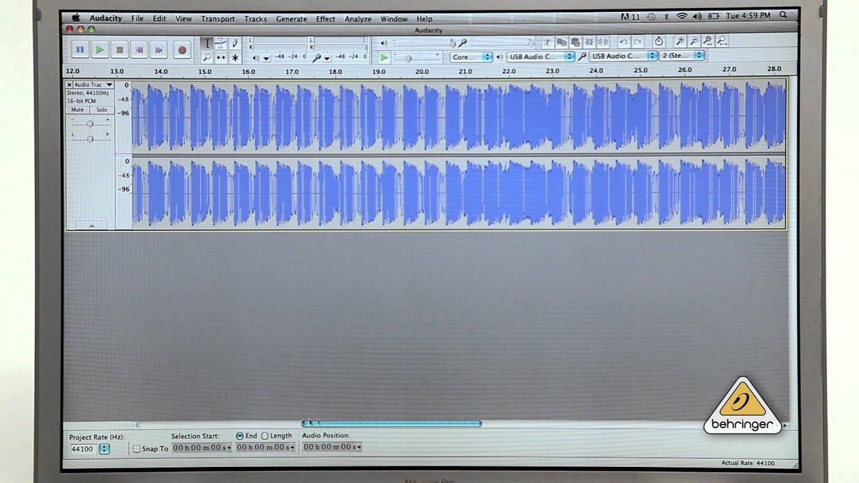This screenshot has width=859, height=483.
Task: Start recording with the red Record button
Action: click(181, 50)
